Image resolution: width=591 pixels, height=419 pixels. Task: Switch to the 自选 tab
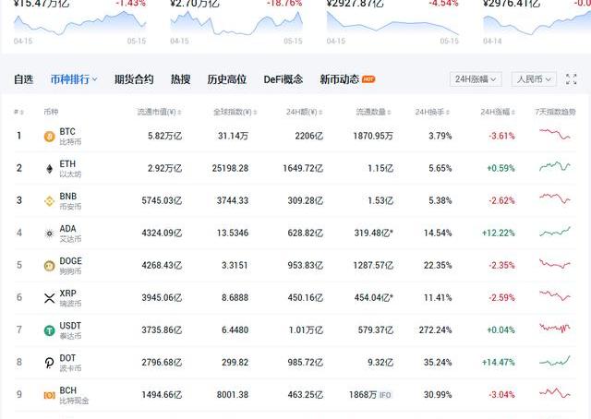click(23, 79)
